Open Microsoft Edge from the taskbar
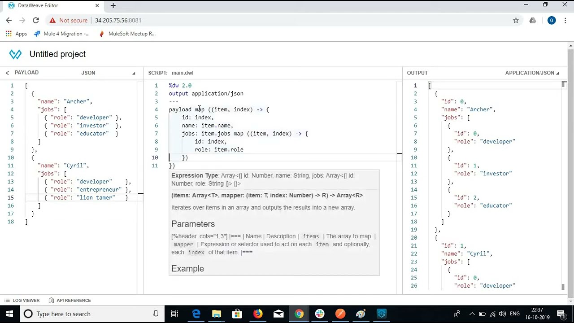Viewport: 574px width, 323px height. coord(196,314)
